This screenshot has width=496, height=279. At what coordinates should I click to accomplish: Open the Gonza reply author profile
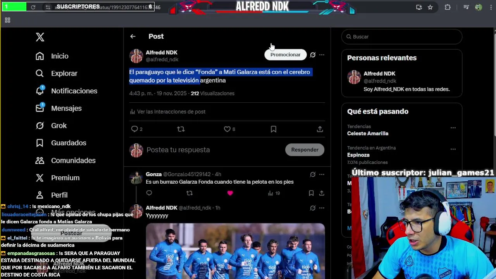153,174
